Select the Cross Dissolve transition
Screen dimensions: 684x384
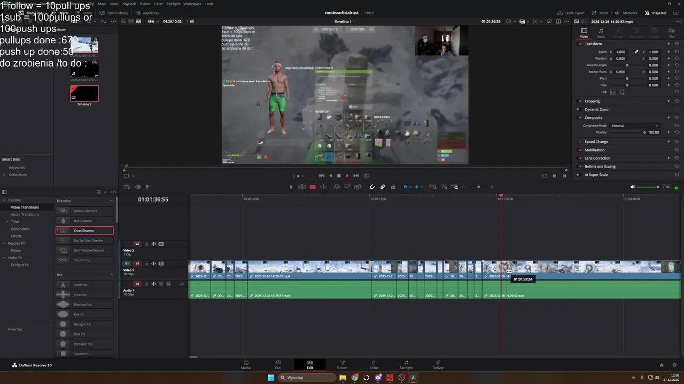(84, 230)
